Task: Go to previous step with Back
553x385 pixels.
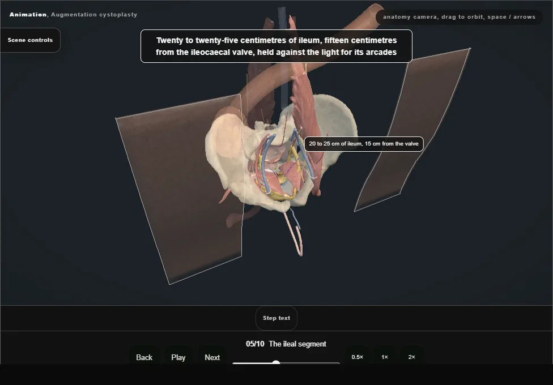Action: coord(144,357)
